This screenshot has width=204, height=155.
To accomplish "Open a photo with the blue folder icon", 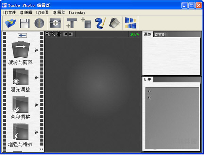I will [11, 23].
